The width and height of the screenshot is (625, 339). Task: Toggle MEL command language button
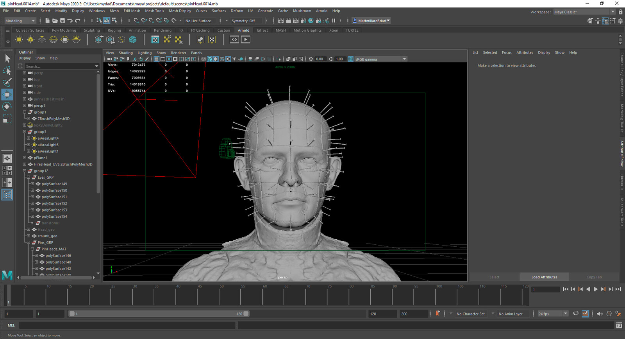point(11,325)
